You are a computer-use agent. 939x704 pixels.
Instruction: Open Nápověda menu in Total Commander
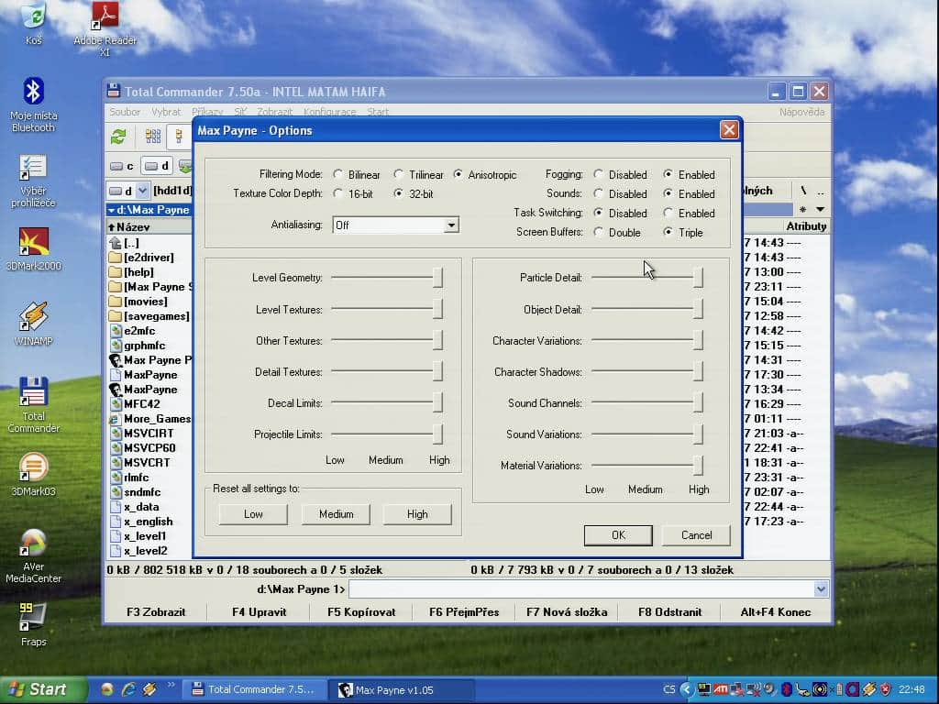coord(801,112)
